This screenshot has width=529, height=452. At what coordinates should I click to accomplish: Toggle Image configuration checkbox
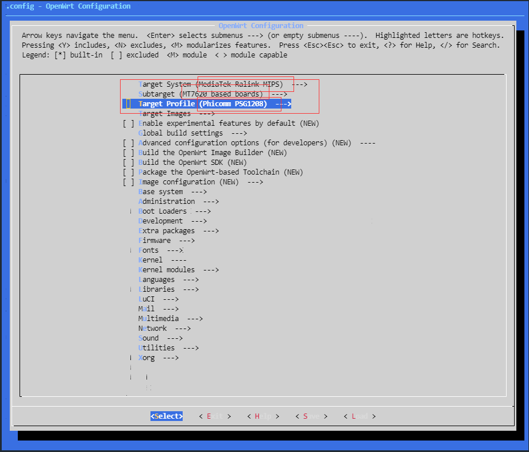[129, 182]
